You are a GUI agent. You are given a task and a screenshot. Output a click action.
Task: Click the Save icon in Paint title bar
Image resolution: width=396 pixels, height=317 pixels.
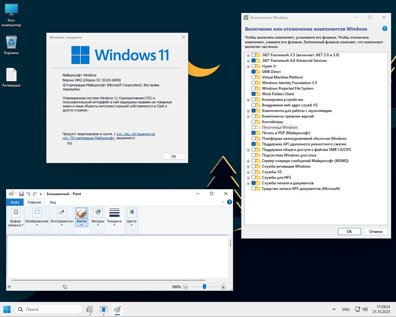click(21, 194)
